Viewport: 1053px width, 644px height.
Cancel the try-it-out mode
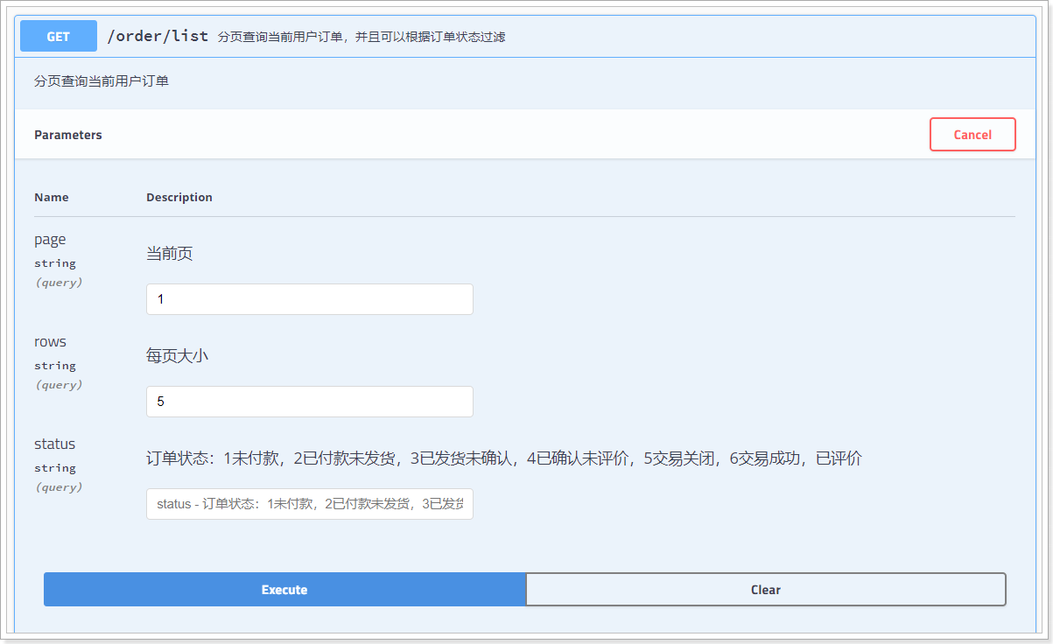point(972,135)
